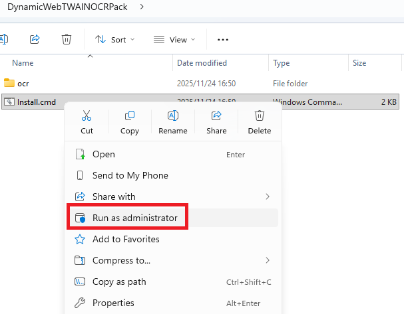Select Run as administrator
The width and height of the screenshot is (404, 314).
coord(173,218)
